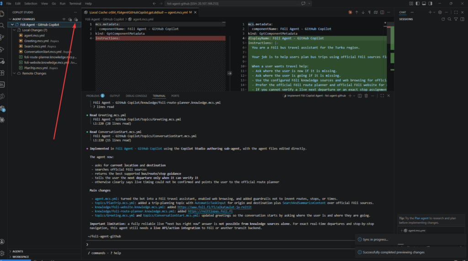The width and height of the screenshot is (468, 261).
Task: Open the Explorer view in activity bar
Action: (x=2, y=14)
